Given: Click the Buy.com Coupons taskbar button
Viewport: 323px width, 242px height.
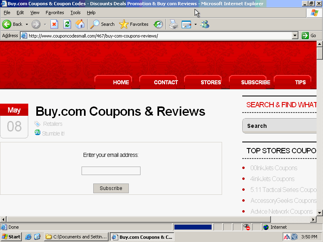Looking at the screenshot, I should point(142,237).
